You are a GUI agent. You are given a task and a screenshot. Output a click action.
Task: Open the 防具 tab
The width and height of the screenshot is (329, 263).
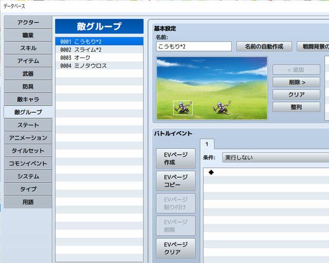coord(28,86)
